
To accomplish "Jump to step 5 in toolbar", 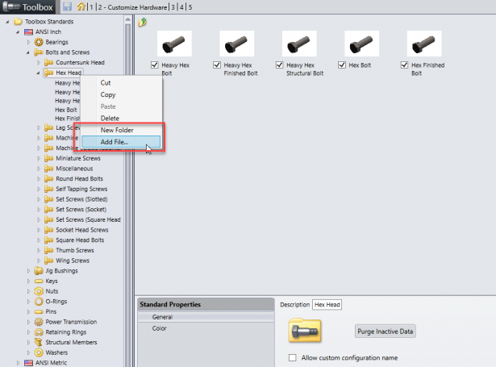I will (x=190, y=7).
